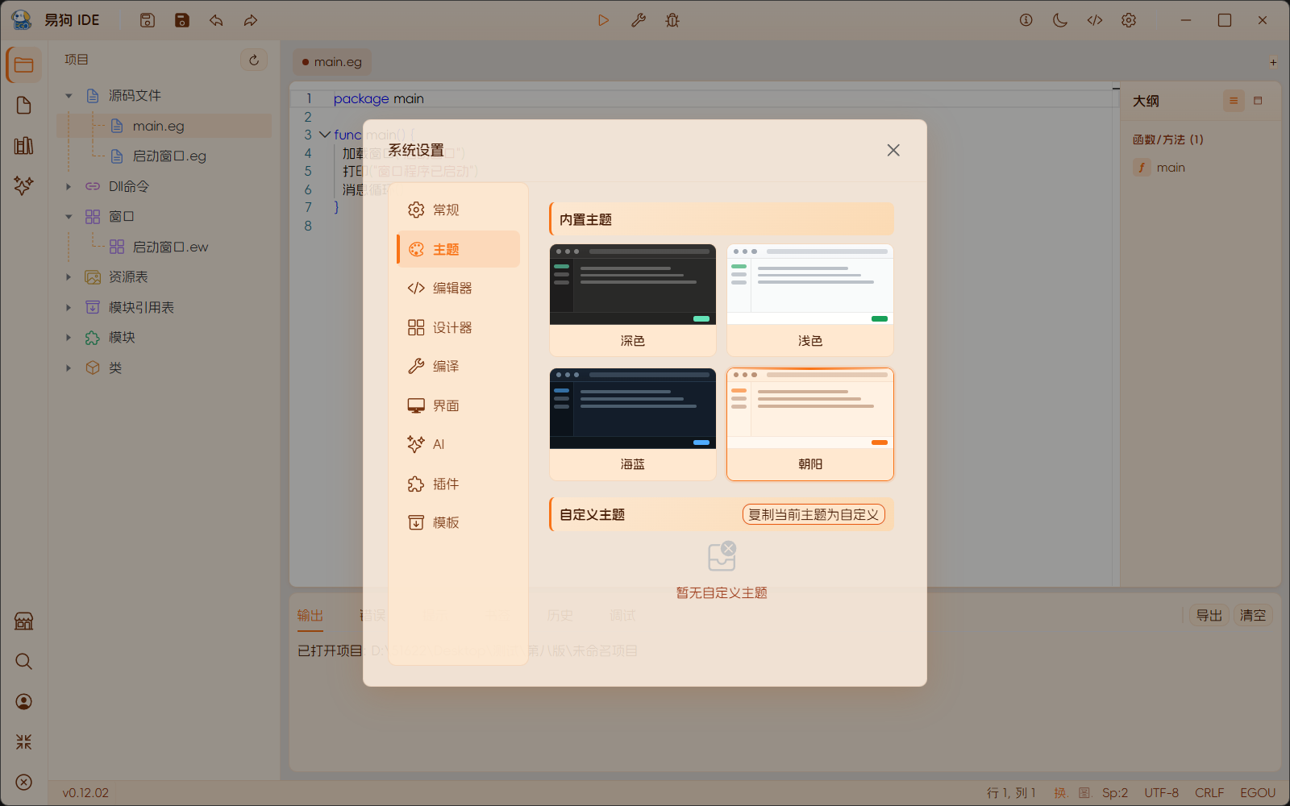Click the circled X sidebar icon
1290x806 pixels.
click(x=24, y=782)
